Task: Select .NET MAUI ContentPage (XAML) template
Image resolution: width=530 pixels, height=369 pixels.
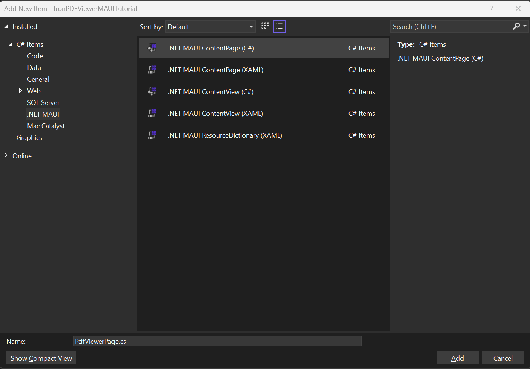Action: [x=264, y=70]
